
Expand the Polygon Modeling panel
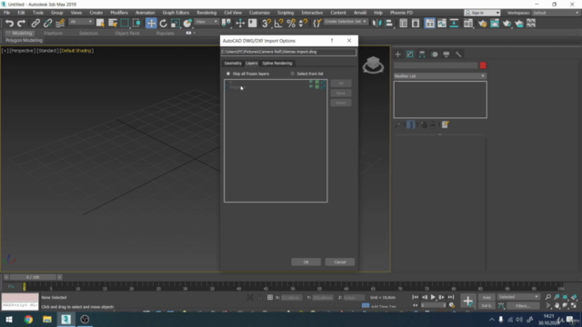[x=24, y=40]
